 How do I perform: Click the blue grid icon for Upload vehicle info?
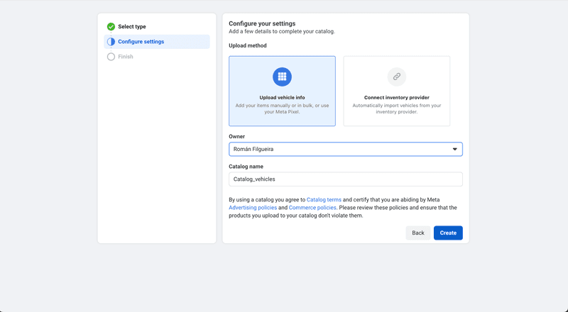(282, 77)
